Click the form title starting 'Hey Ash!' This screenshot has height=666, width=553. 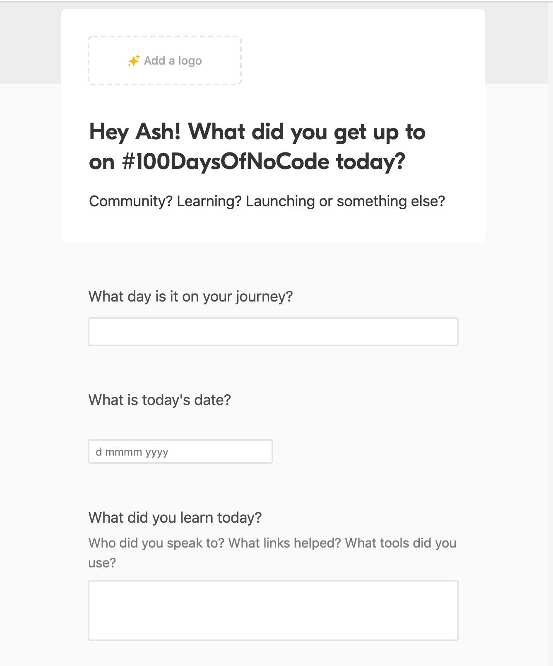point(257,132)
